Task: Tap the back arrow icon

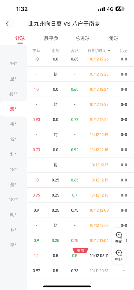Action: 8,24
